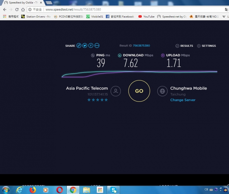Viewport: 229px width, 194px height.
Task: Open SETTINGS gear option
Action: pos(206,46)
